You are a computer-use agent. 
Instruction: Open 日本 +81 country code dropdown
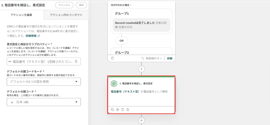tap(44, 102)
